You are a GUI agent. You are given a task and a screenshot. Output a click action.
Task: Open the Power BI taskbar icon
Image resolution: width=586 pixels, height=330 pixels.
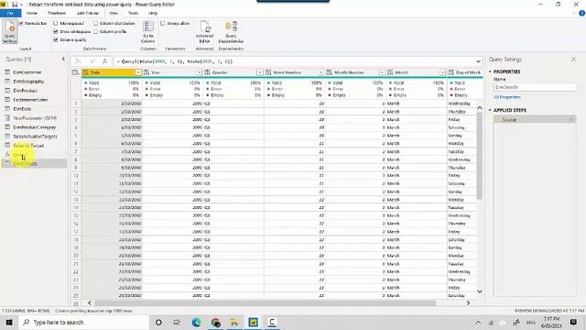point(253,322)
